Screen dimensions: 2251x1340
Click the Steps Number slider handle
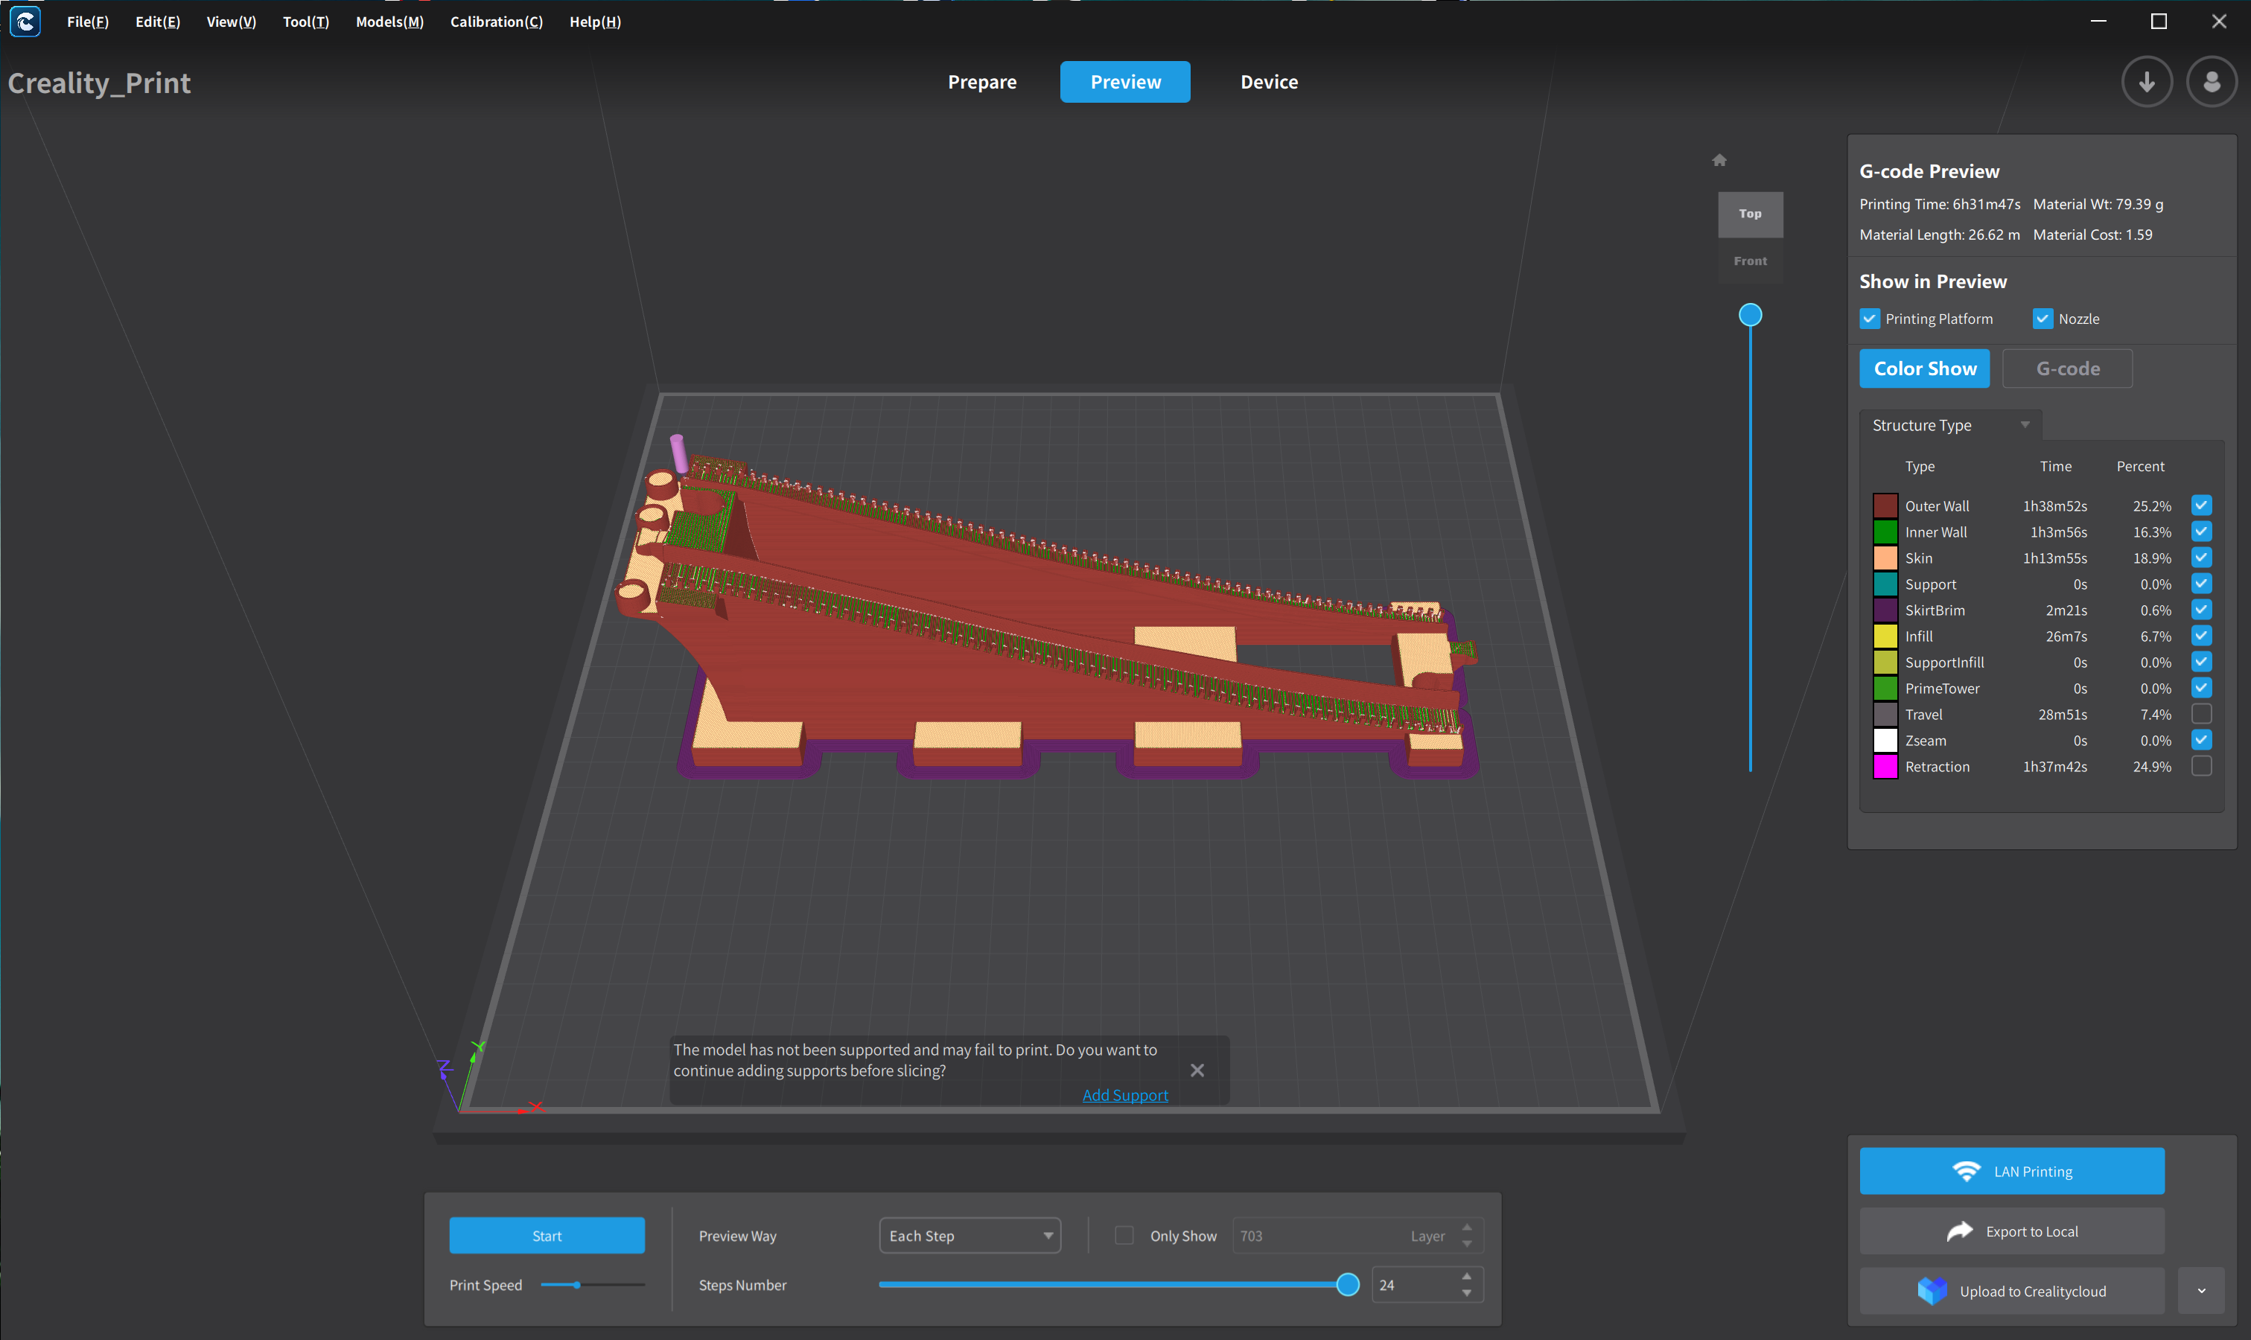point(1347,1284)
